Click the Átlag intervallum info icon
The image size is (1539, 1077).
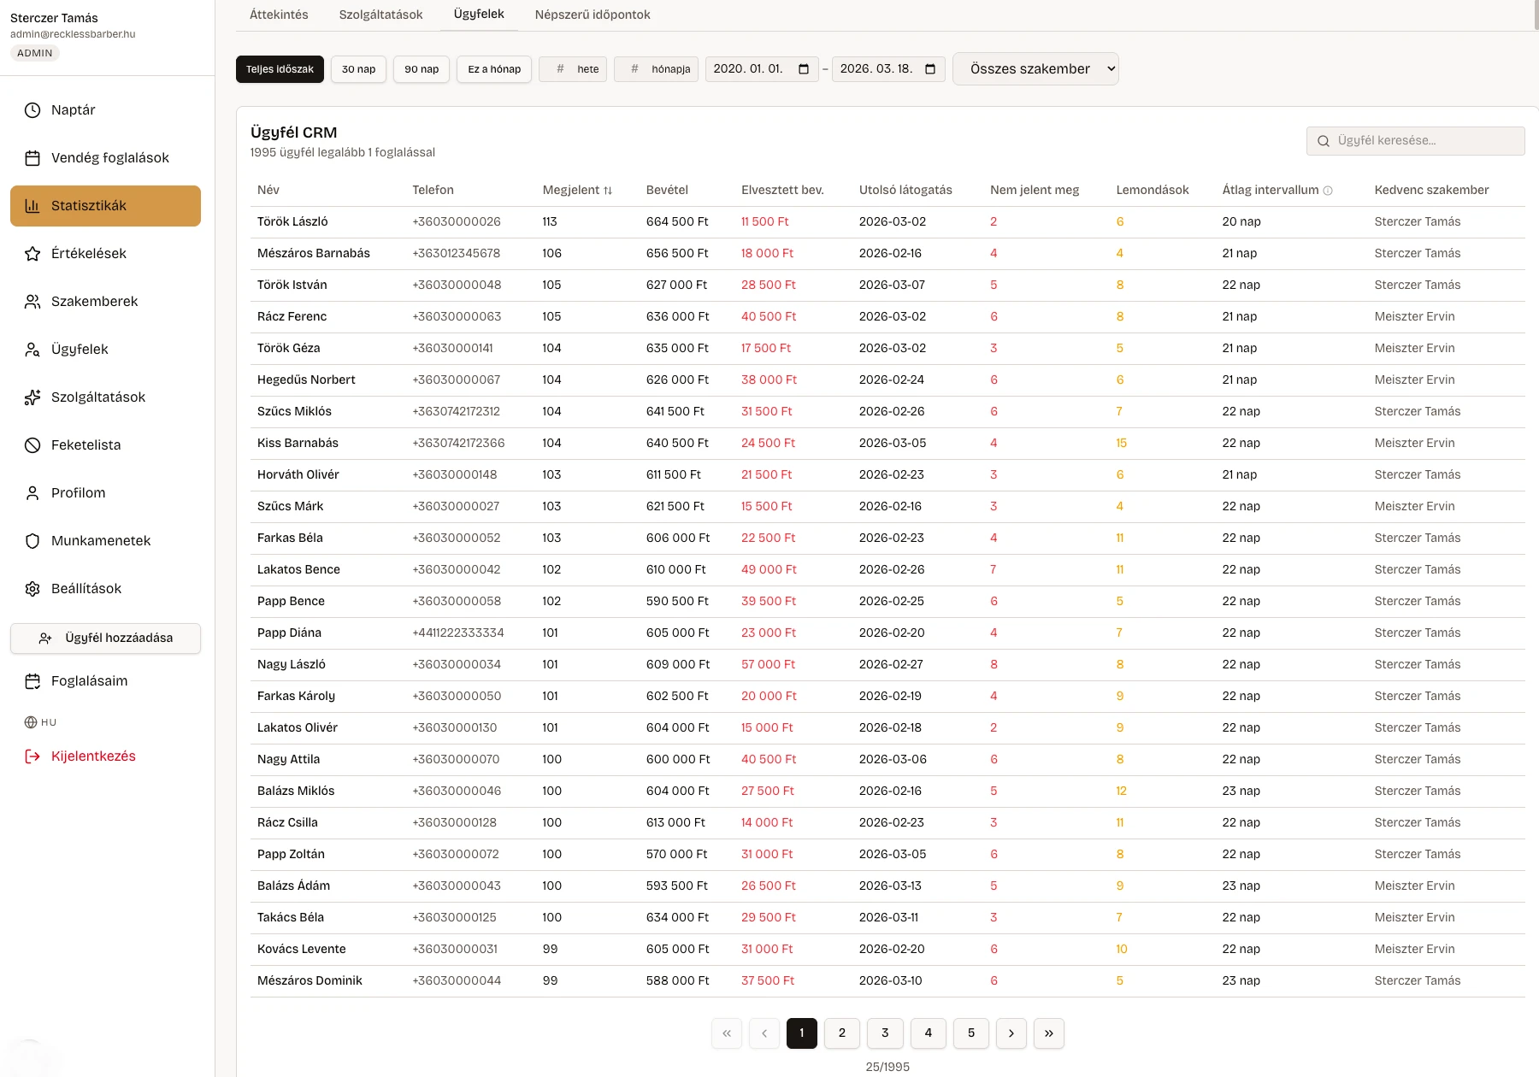point(1328,191)
